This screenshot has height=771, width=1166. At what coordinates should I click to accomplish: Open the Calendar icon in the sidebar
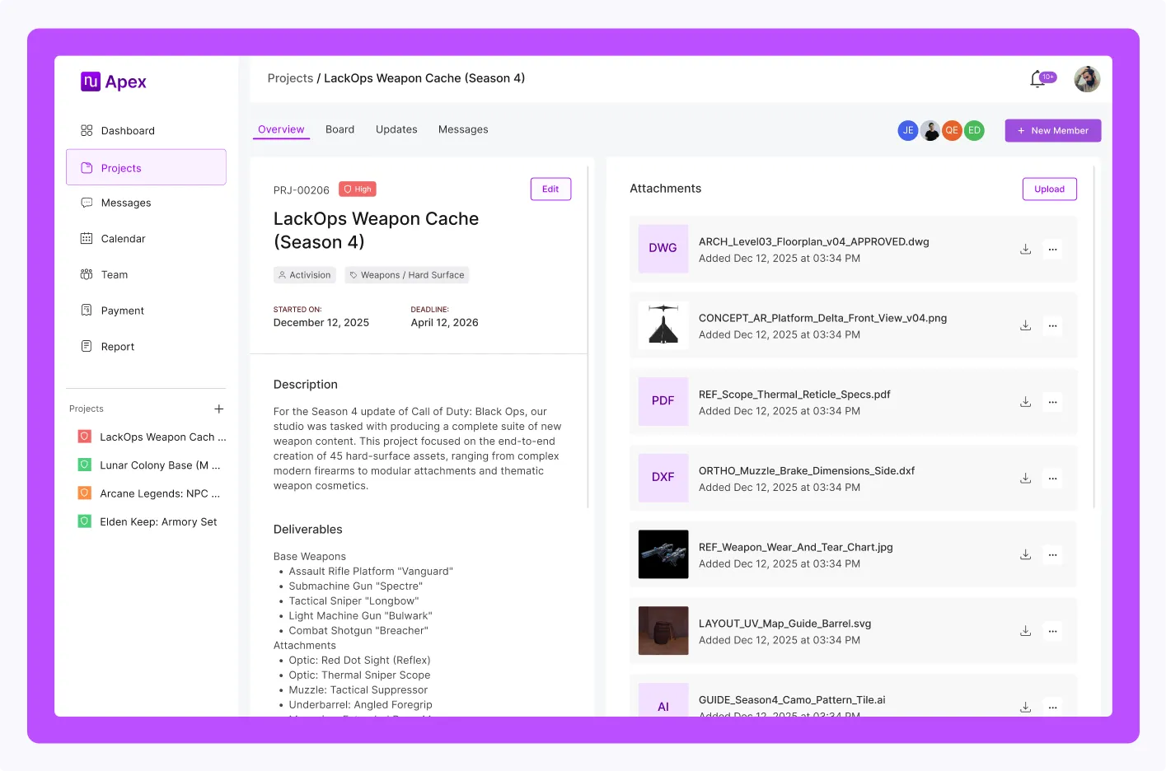87,239
